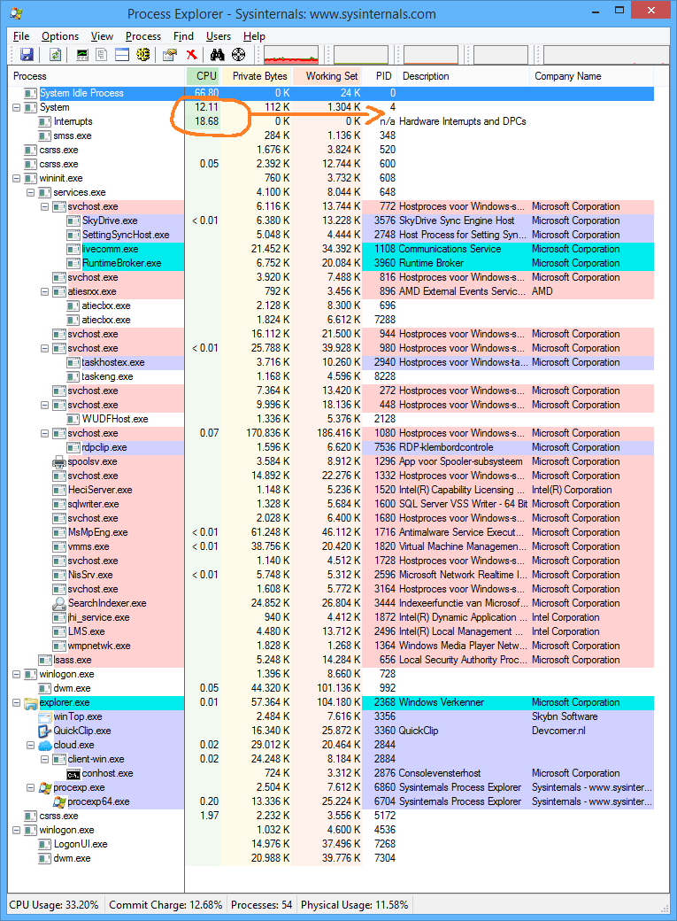
Task: Click the Save toolbar icon
Action: click(x=27, y=55)
